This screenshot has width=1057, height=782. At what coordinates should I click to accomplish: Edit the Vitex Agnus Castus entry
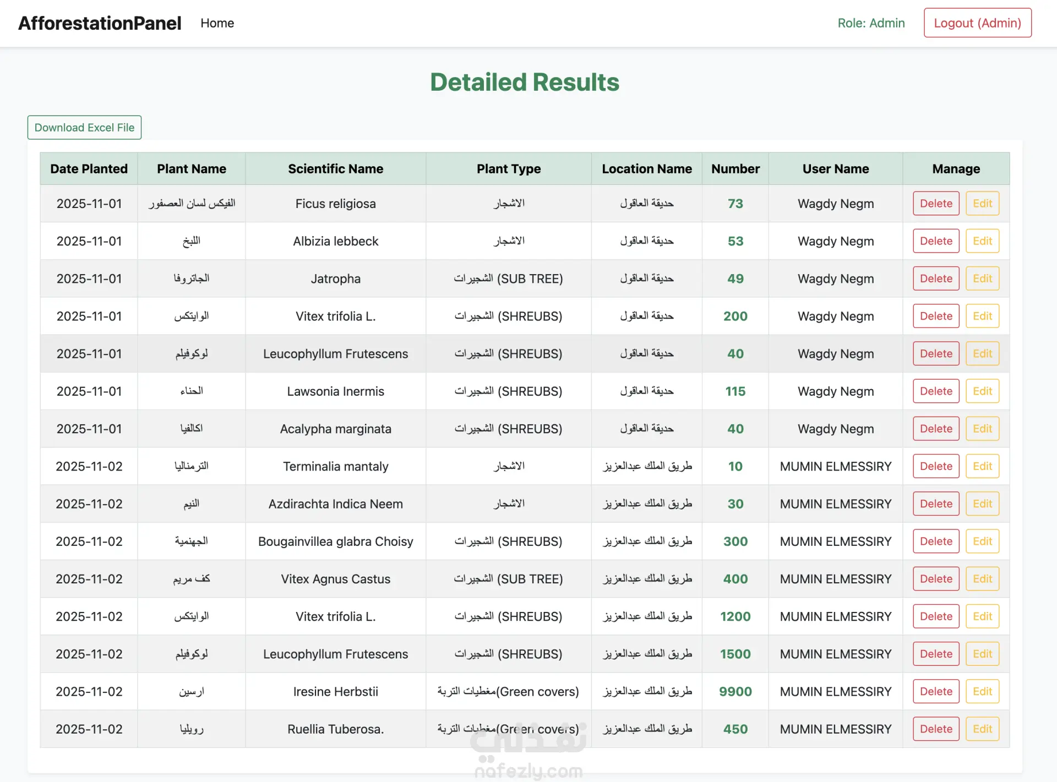(x=982, y=579)
